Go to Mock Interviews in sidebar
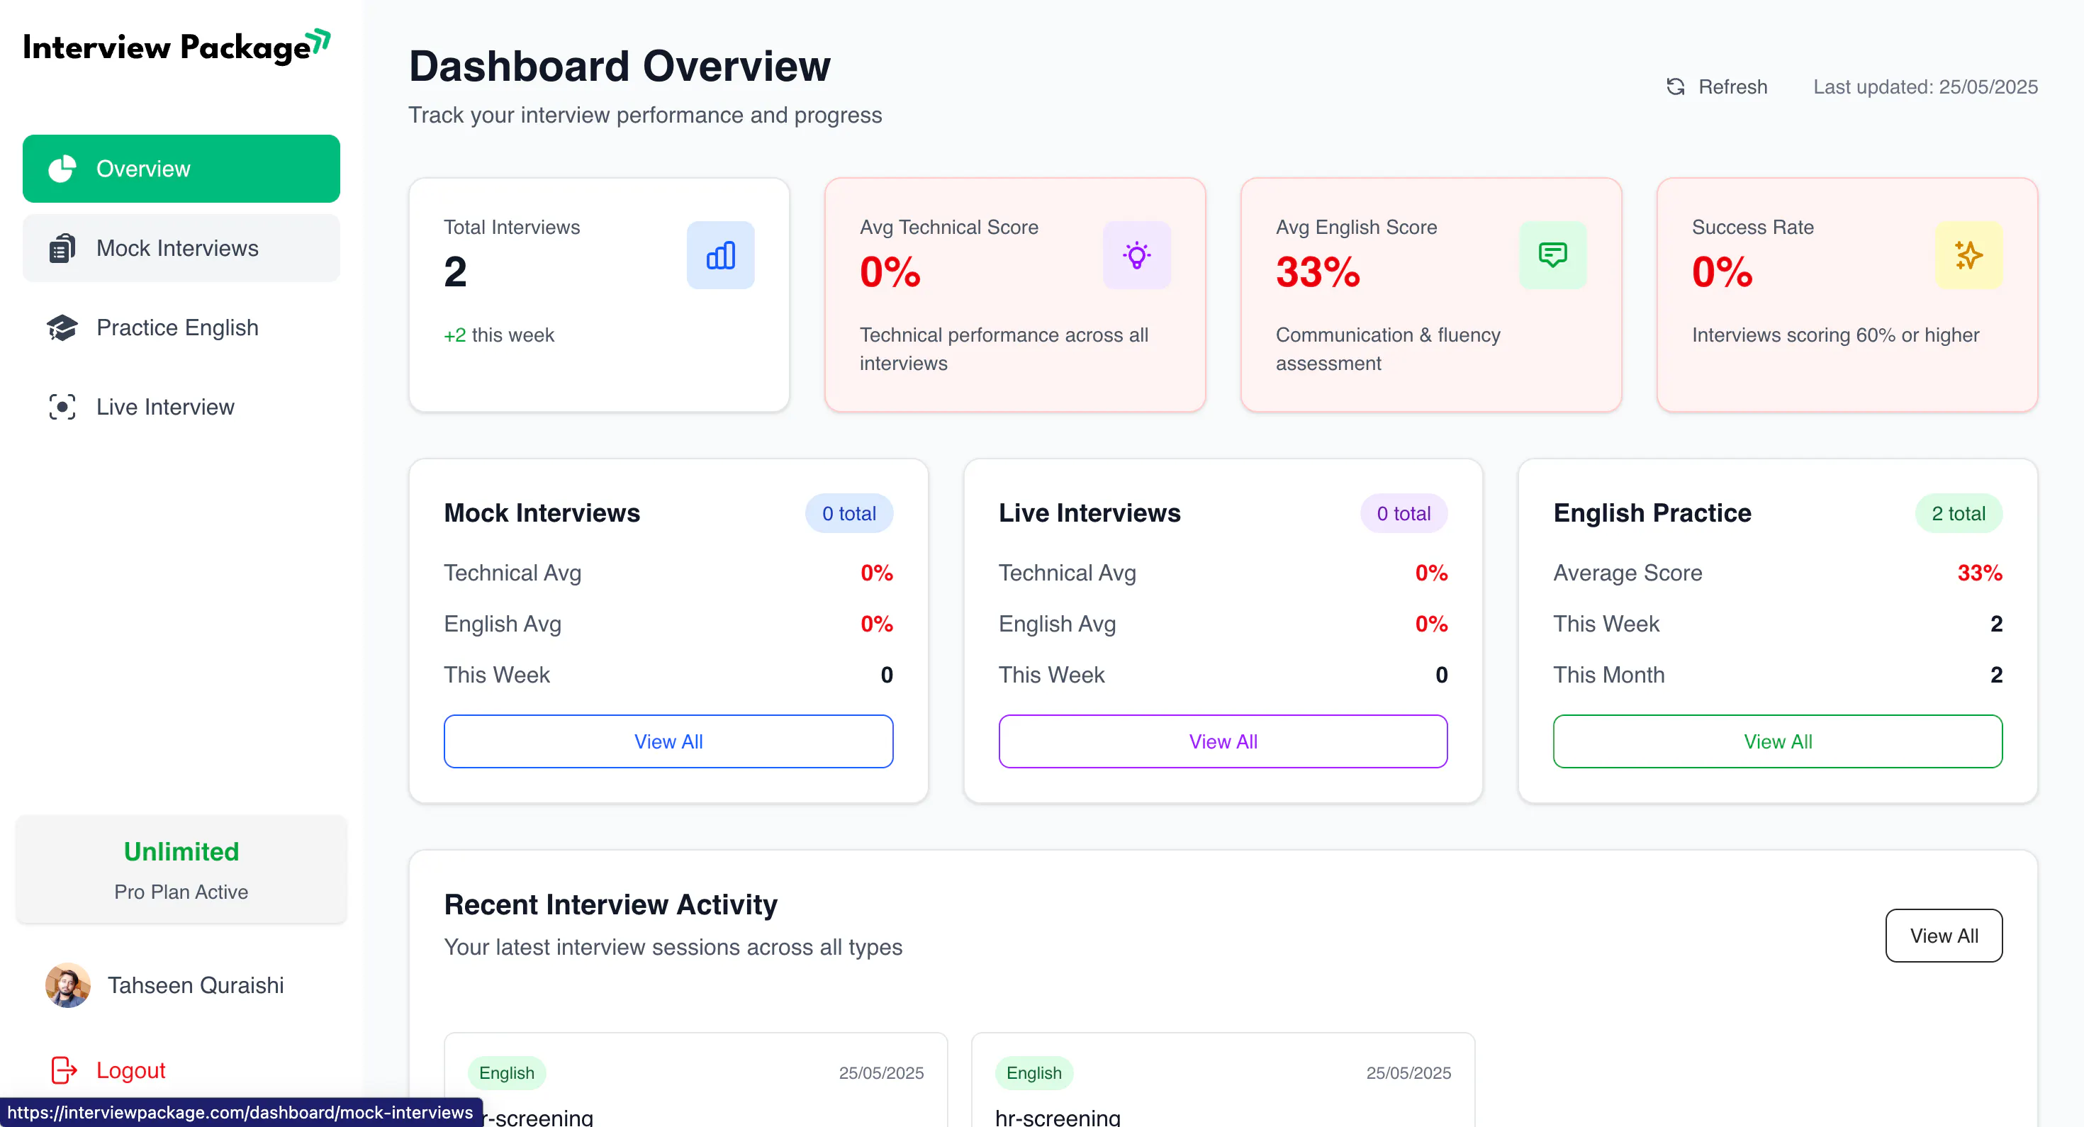Image resolution: width=2084 pixels, height=1127 pixels. click(181, 248)
